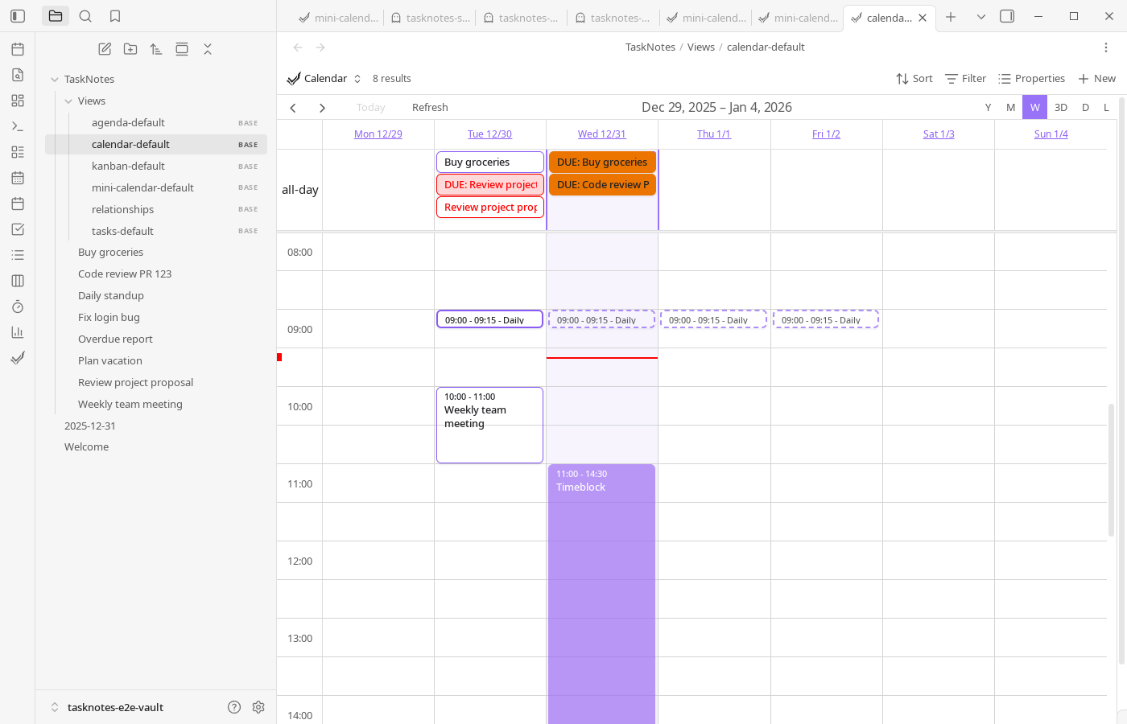
Task: Open kanban-default base in file tree
Action: pos(128,167)
